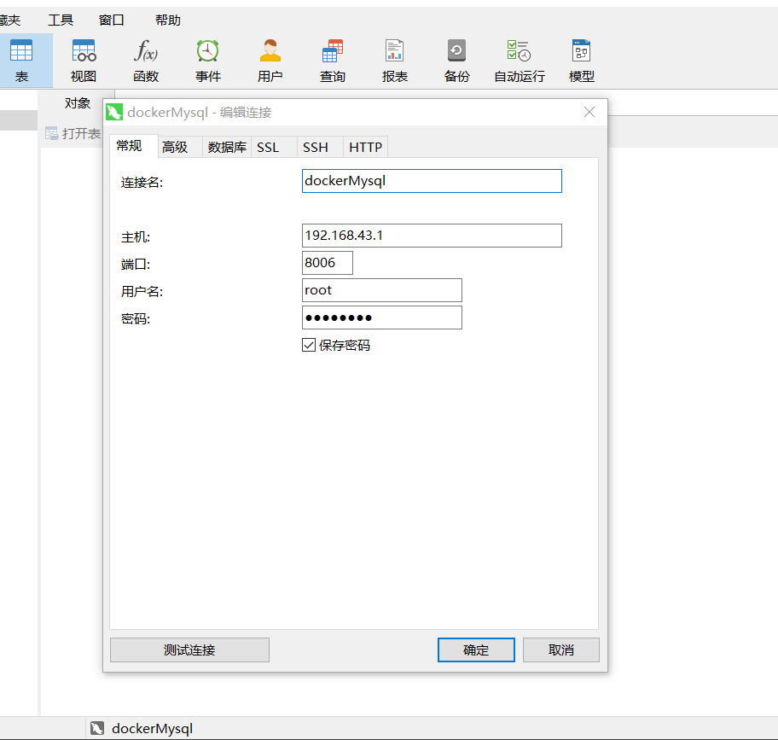Open the Model (模型) toolbar icon
The image size is (778, 740).
[x=582, y=53]
